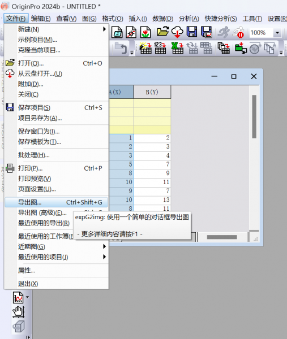Choose Print (打印) Ctrl+P menu item
The height and width of the screenshot is (339, 287).
click(x=56, y=168)
